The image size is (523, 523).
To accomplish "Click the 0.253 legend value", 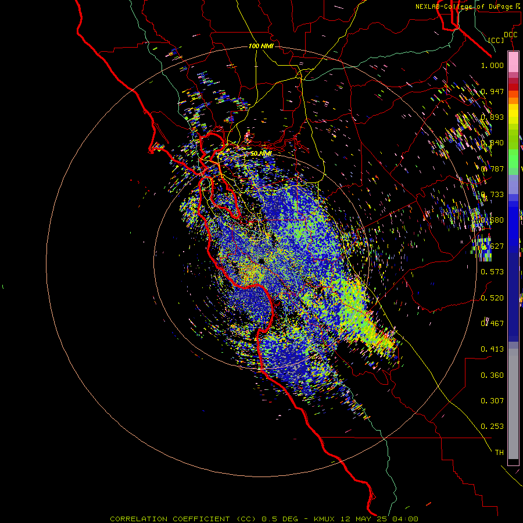I will pyautogui.click(x=492, y=427).
